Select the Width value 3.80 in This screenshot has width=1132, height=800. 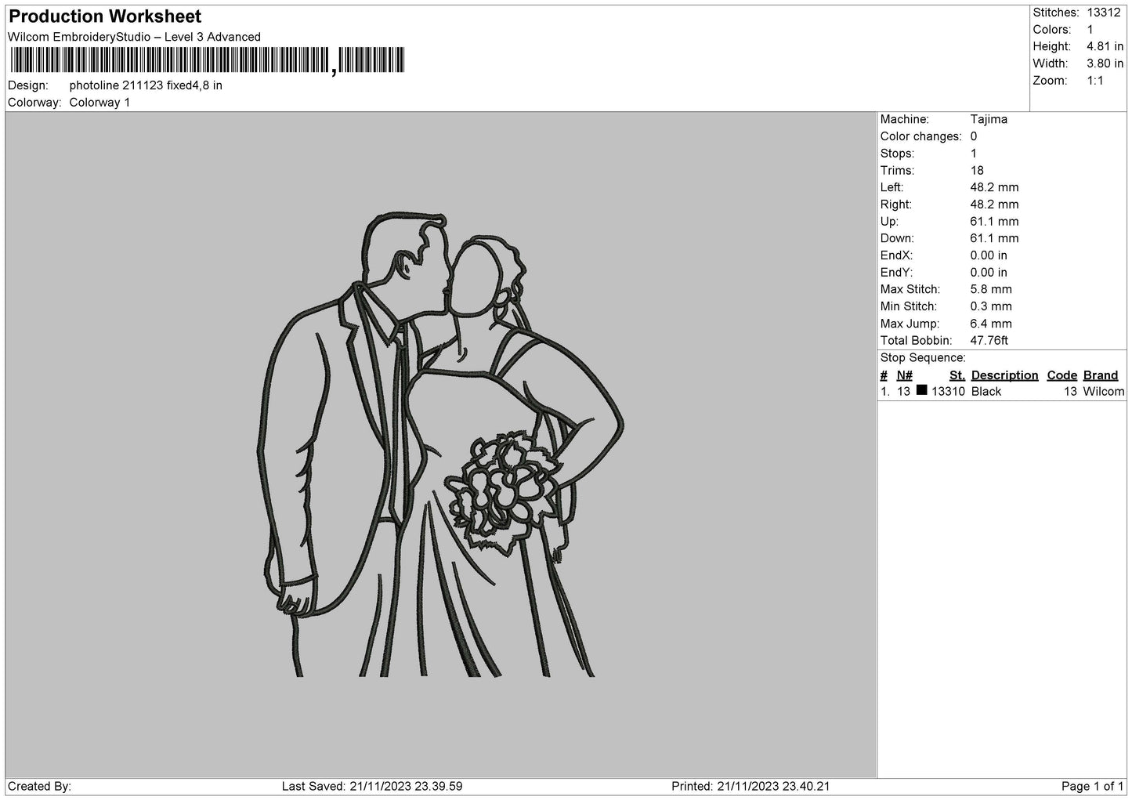(1105, 63)
